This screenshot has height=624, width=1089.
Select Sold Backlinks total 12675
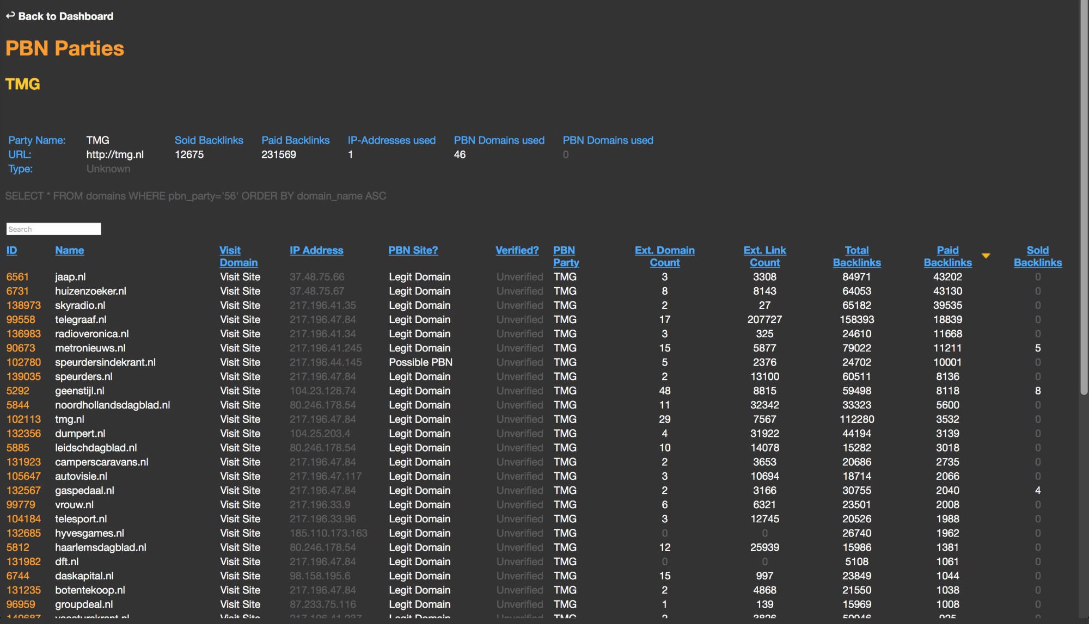click(189, 155)
